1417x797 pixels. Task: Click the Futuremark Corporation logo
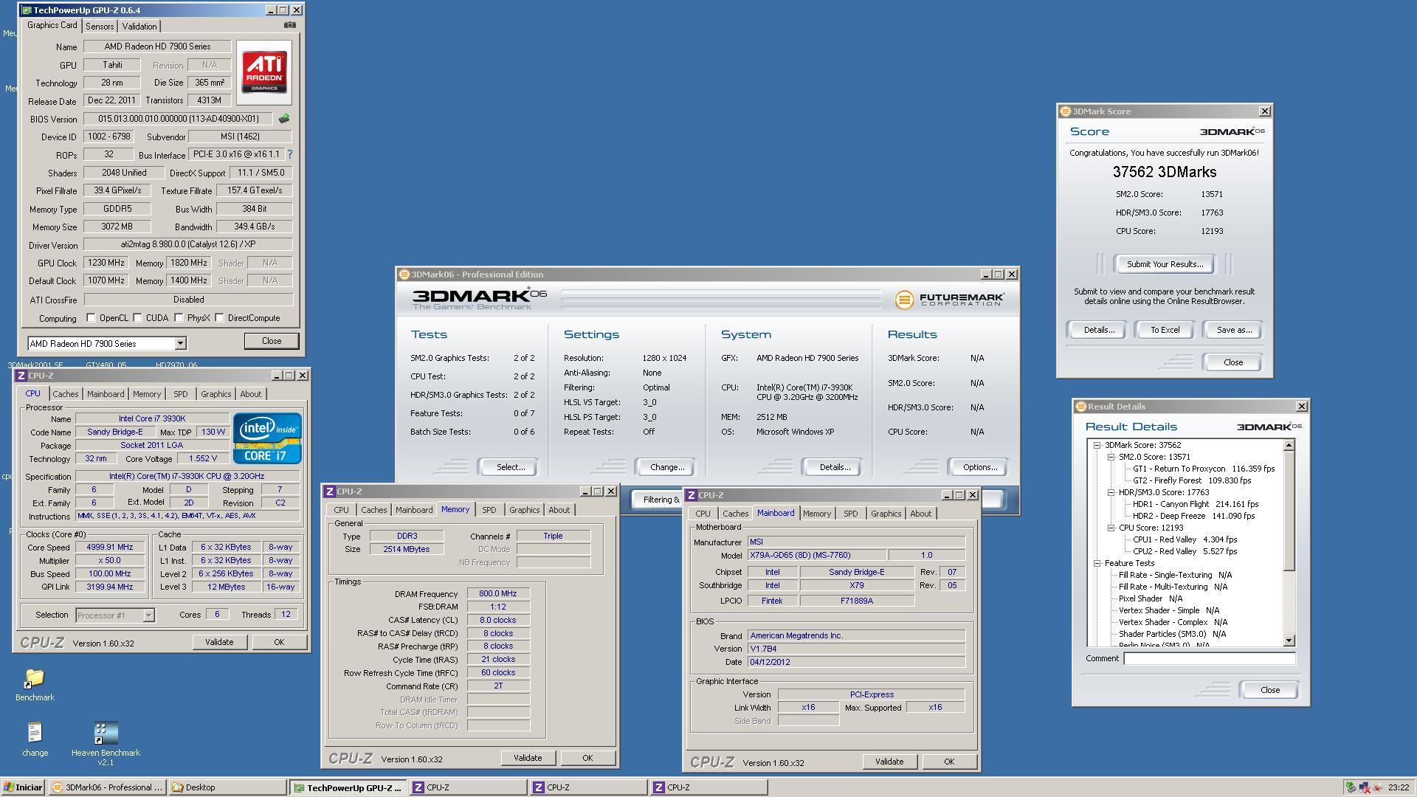coord(950,300)
